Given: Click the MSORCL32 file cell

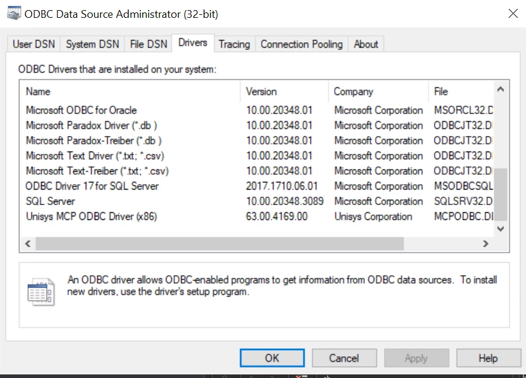Looking at the screenshot, I should pyautogui.click(x=463, y=110).
